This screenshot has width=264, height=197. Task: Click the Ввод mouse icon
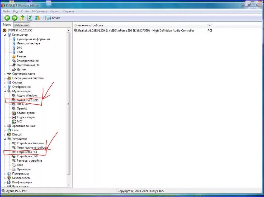pyautogui.click(x=14, y=165)
